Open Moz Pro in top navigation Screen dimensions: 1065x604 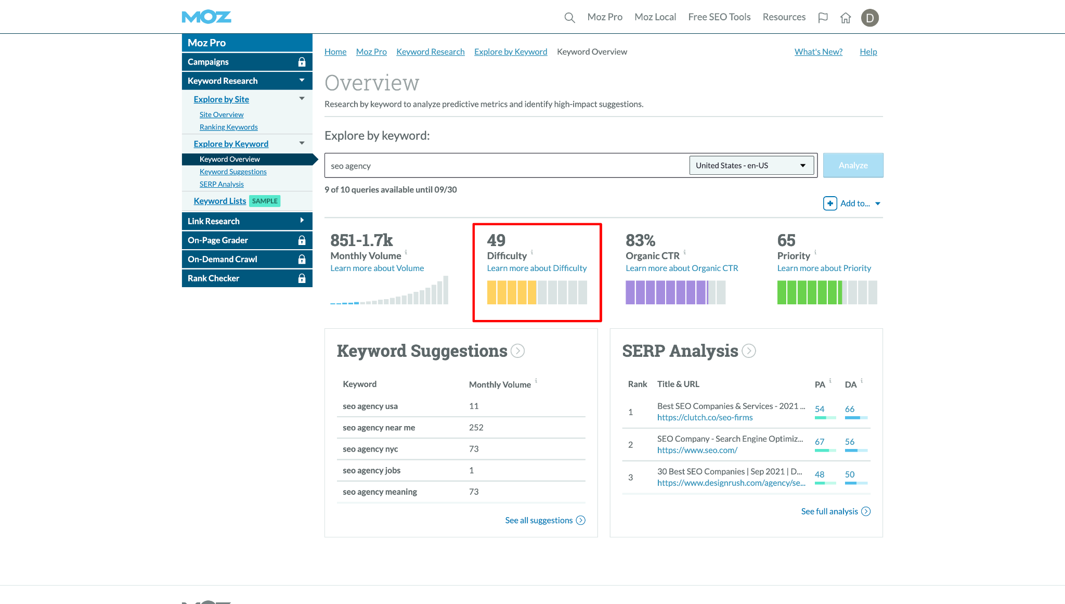pyautogui.click(x=605, y=17)
